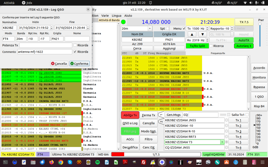Open Firefox from the dock

51,162
